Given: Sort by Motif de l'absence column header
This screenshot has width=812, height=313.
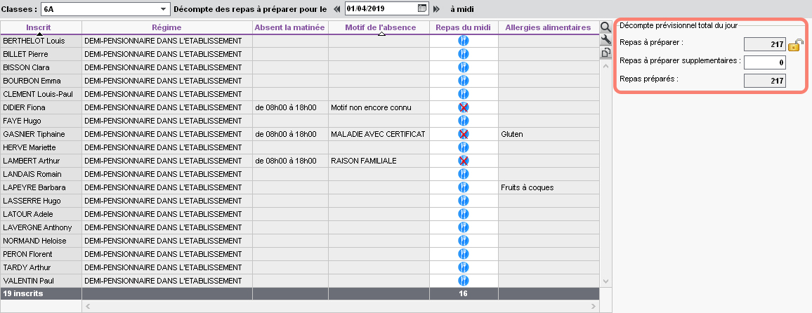Looking at the screenshot, I should [379, 27].
